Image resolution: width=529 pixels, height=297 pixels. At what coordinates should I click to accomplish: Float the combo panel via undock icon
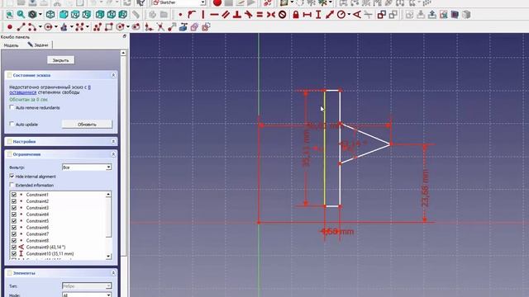[125, 36]
